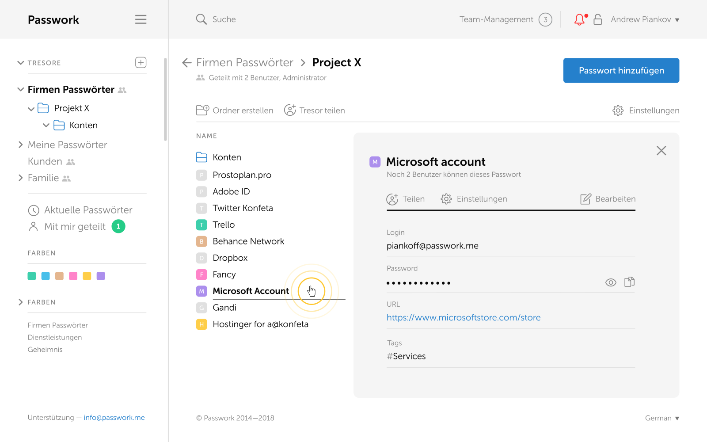The image size is (707, 442).
Task: Open the German language dropdown
Action: point(662,418)
